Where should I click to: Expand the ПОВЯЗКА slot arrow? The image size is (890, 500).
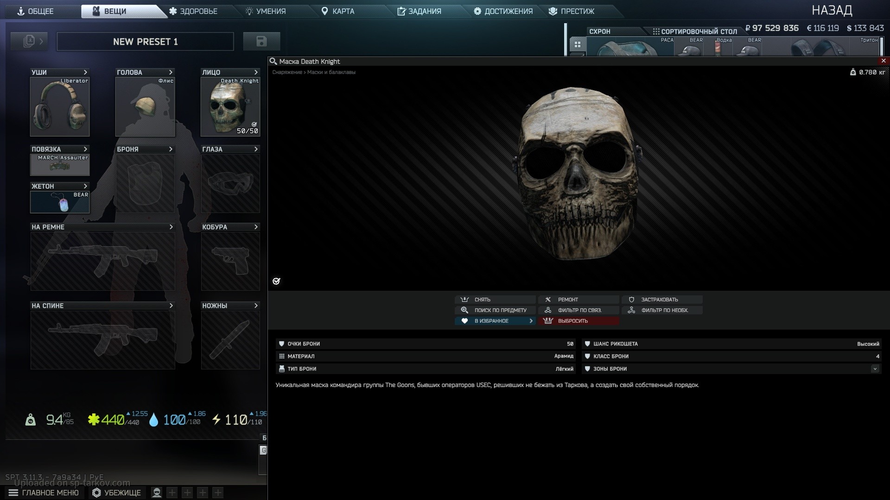(85, 149)
